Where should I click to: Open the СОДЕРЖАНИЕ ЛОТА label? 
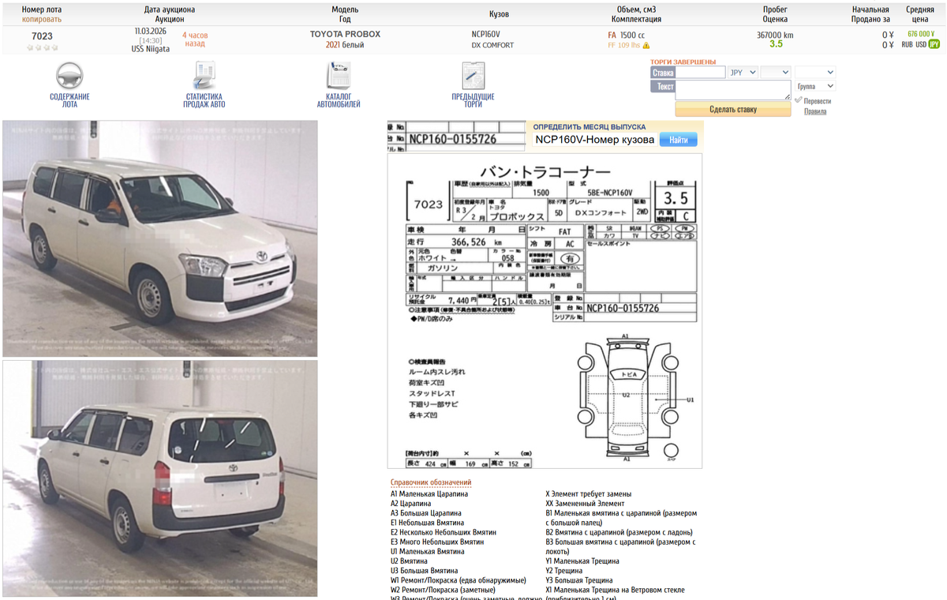click(x=69, y=100)
